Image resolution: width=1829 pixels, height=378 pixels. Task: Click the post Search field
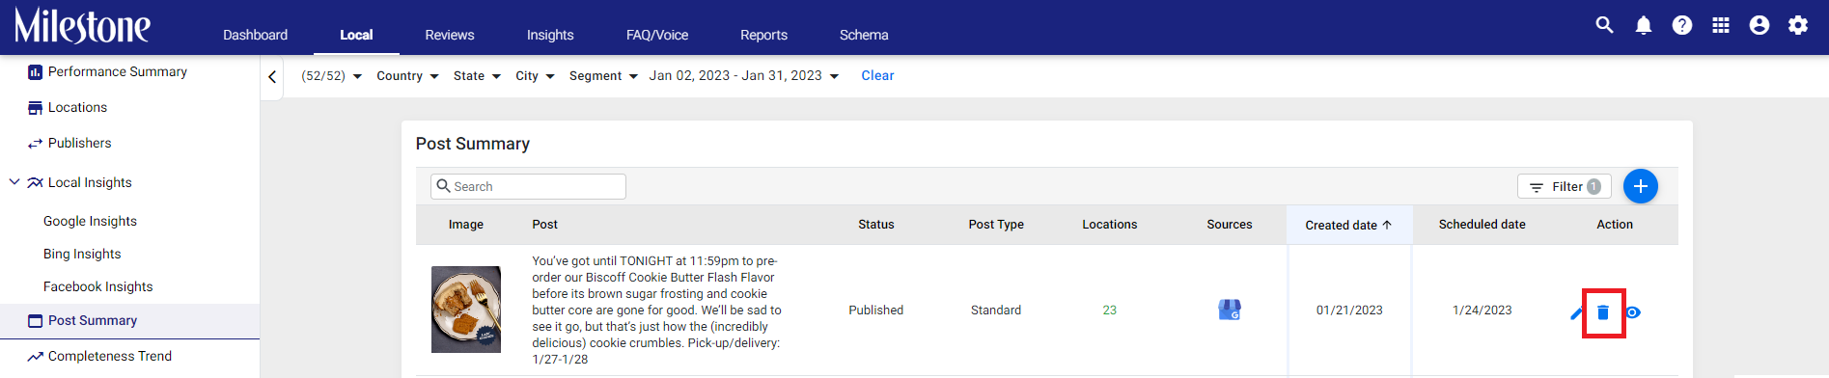coord(528,186)
